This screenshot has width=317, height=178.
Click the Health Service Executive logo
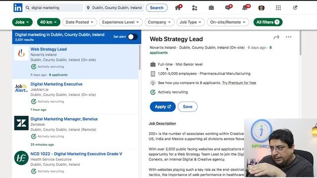pos(21,158)
